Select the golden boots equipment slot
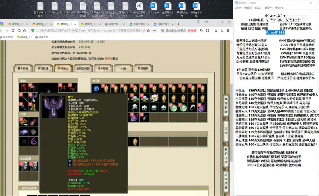319x196 pixels. (33, 107)
